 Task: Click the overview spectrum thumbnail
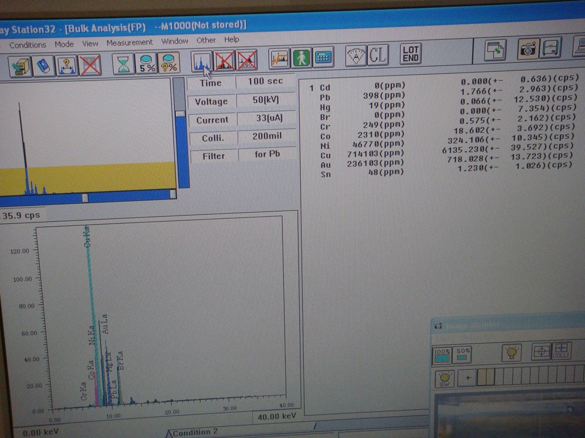tap(87, 138)
